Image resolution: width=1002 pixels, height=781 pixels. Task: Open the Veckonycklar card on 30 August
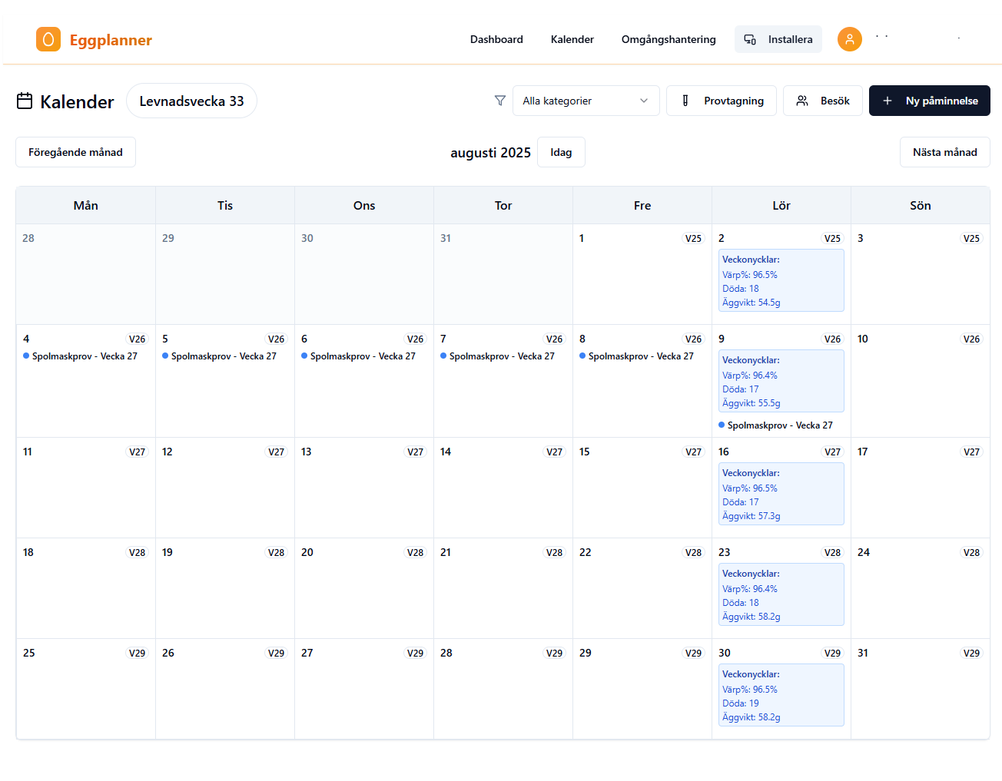(781, 695)
